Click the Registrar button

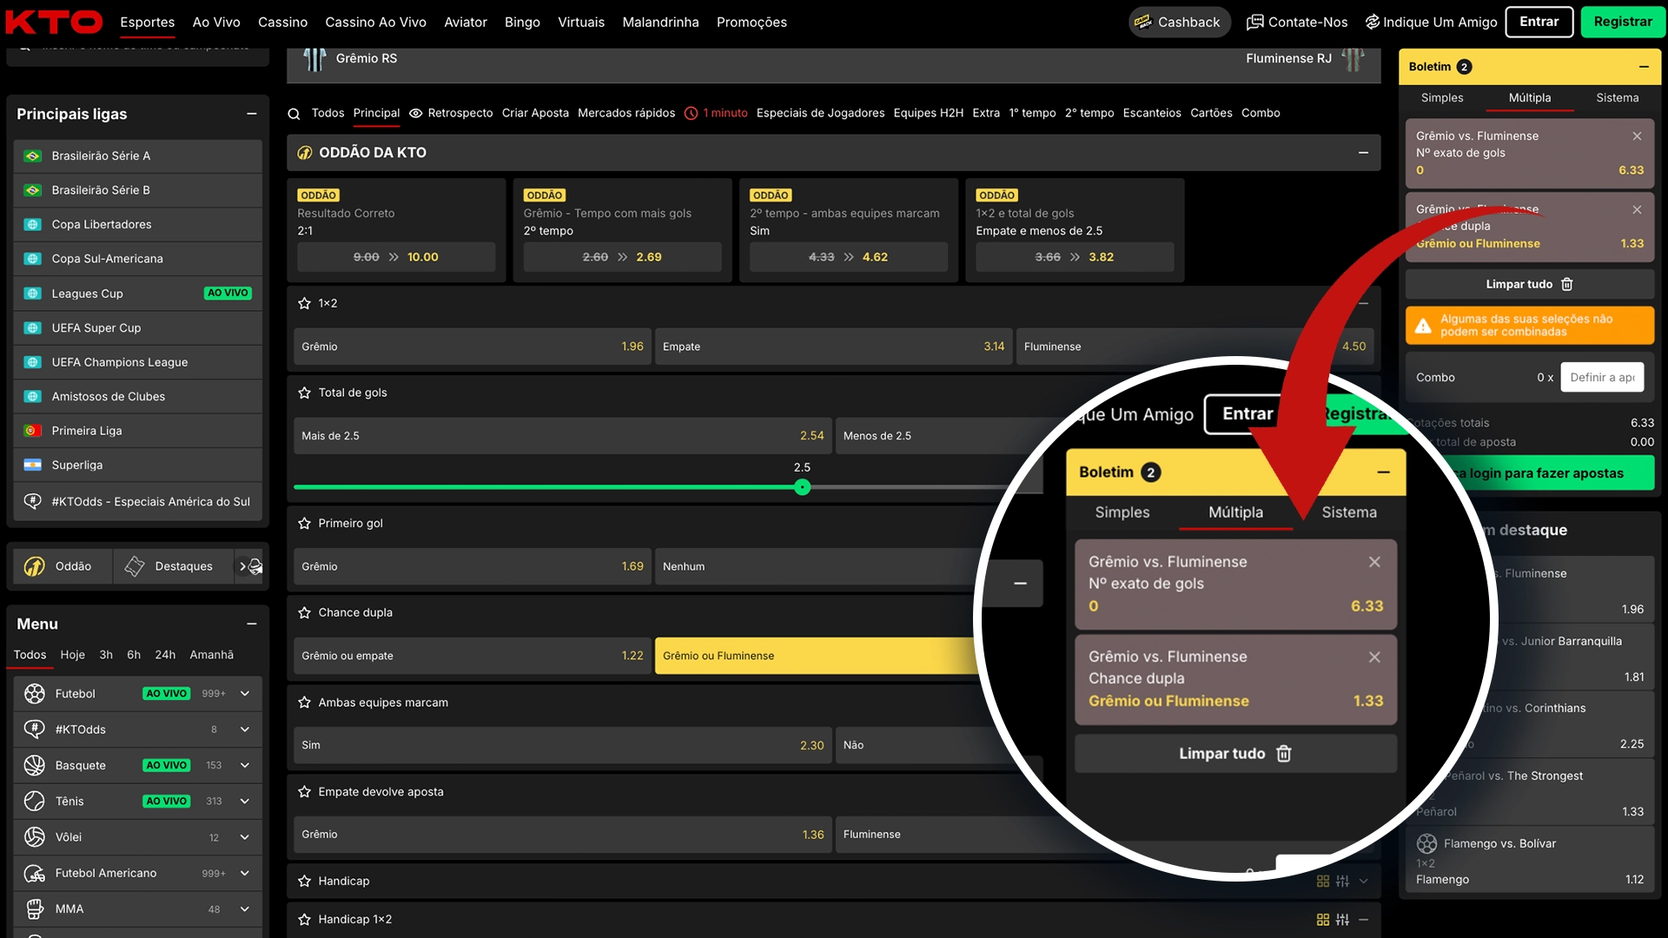1623,22
